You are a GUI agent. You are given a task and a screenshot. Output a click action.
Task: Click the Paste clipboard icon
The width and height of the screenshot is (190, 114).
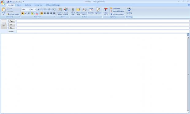[x=3, y=9]
